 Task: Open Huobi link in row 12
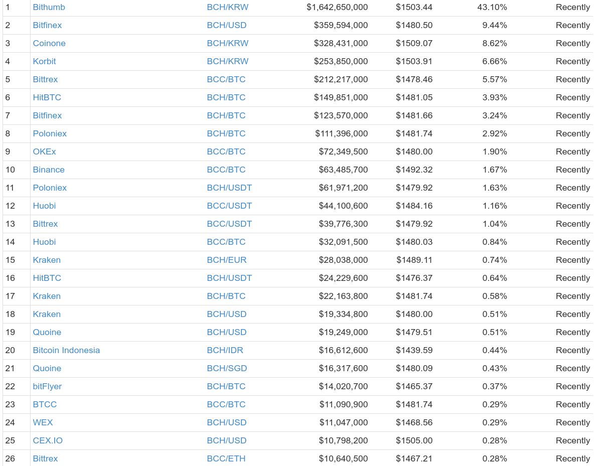44,206
